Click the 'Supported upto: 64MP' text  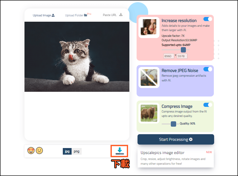(x=176, y=45)
